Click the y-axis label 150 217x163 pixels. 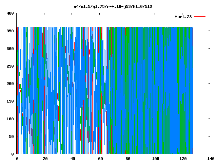click(10, 101)
